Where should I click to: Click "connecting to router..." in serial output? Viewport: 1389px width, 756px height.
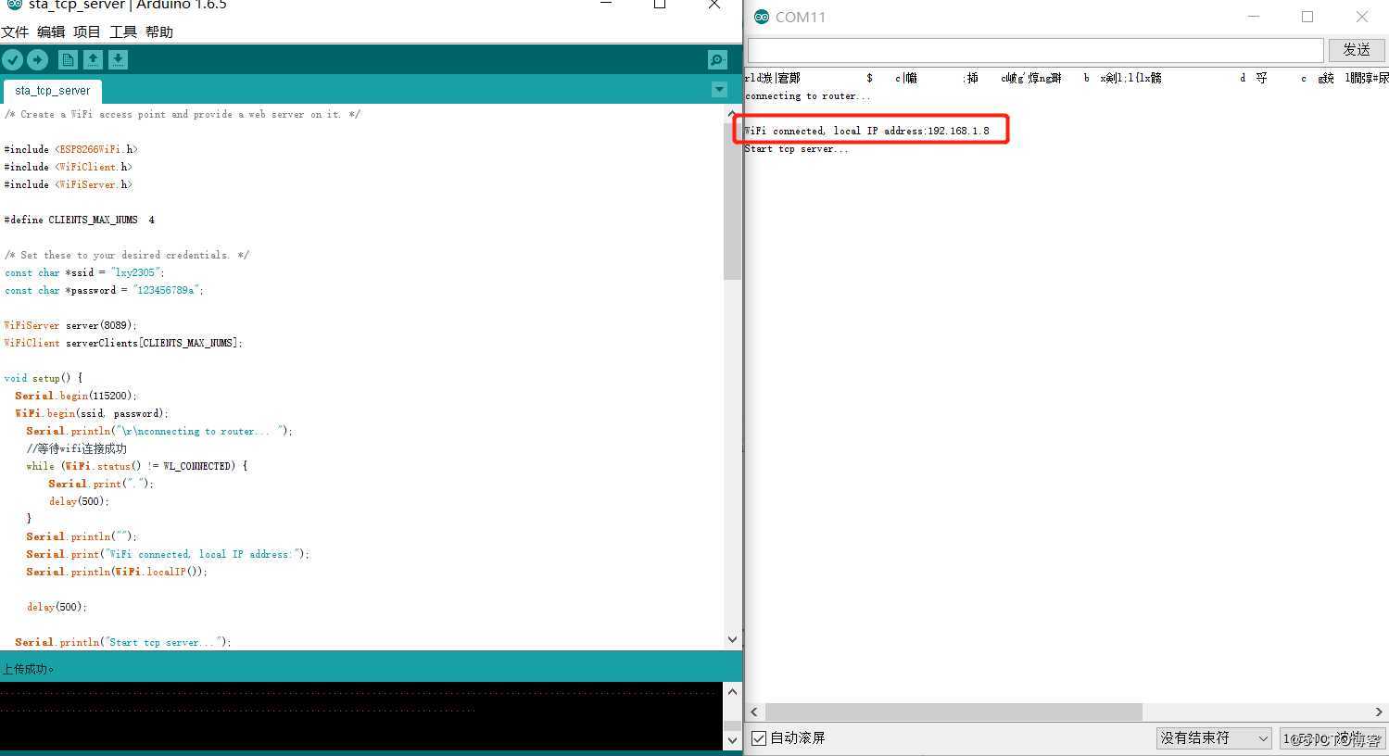pyautogui.click(x=808, y=96)
